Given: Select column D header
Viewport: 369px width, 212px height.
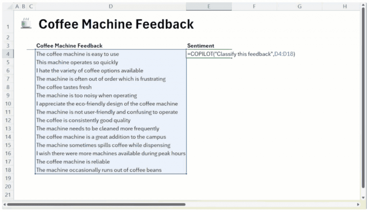Looking at the screenshot, I should pyautogui.click(x=111, y=6).
